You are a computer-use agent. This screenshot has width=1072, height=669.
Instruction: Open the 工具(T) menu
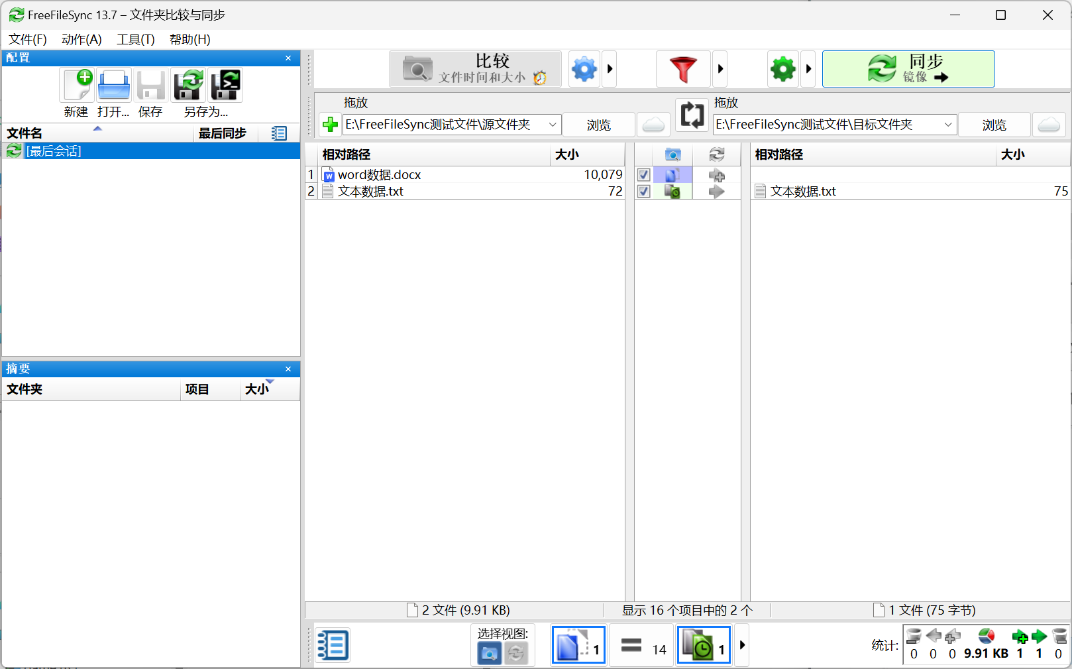pos(134,39)
